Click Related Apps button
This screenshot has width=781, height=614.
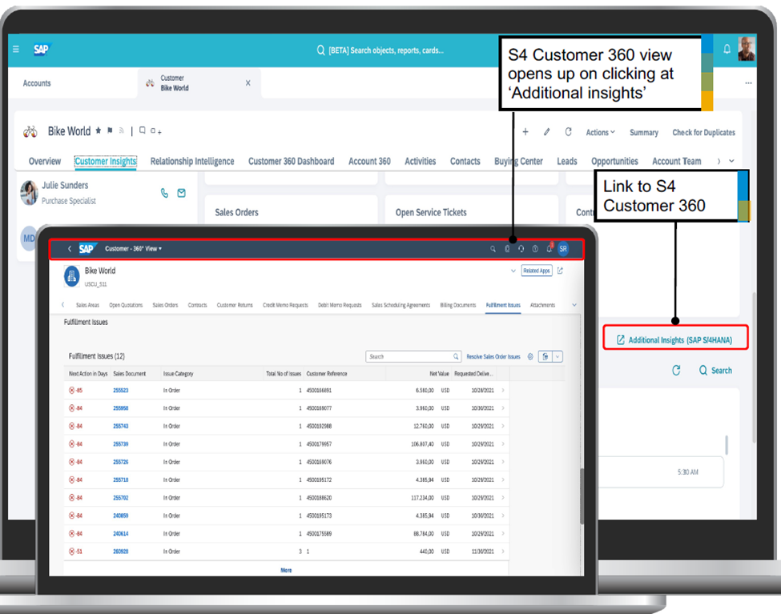[x=537, y=271]
